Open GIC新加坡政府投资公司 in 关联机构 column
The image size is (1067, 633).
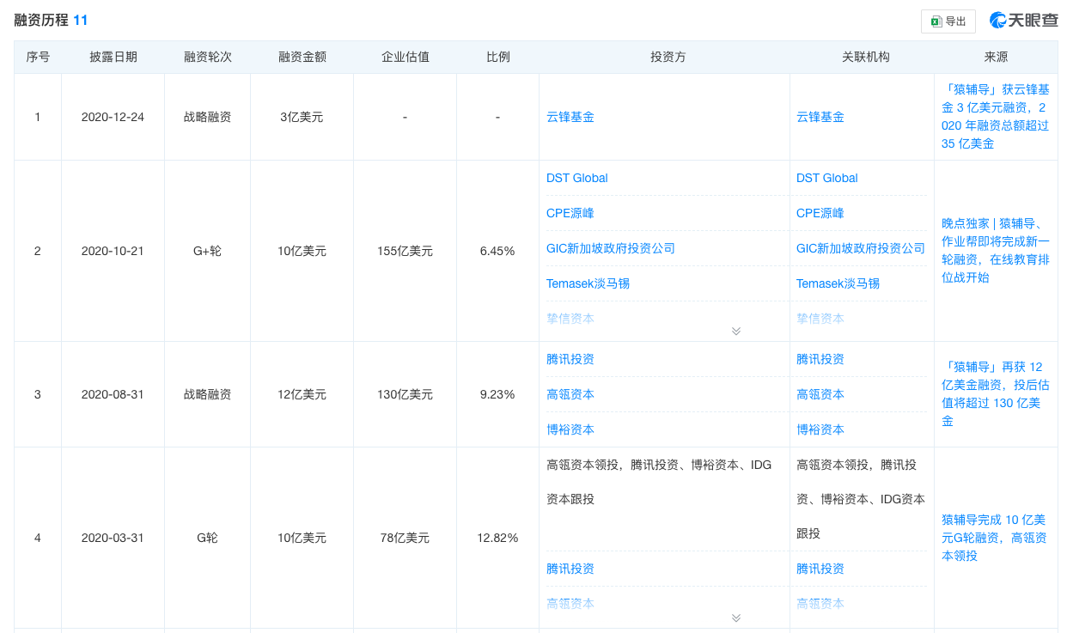(861, 248)
